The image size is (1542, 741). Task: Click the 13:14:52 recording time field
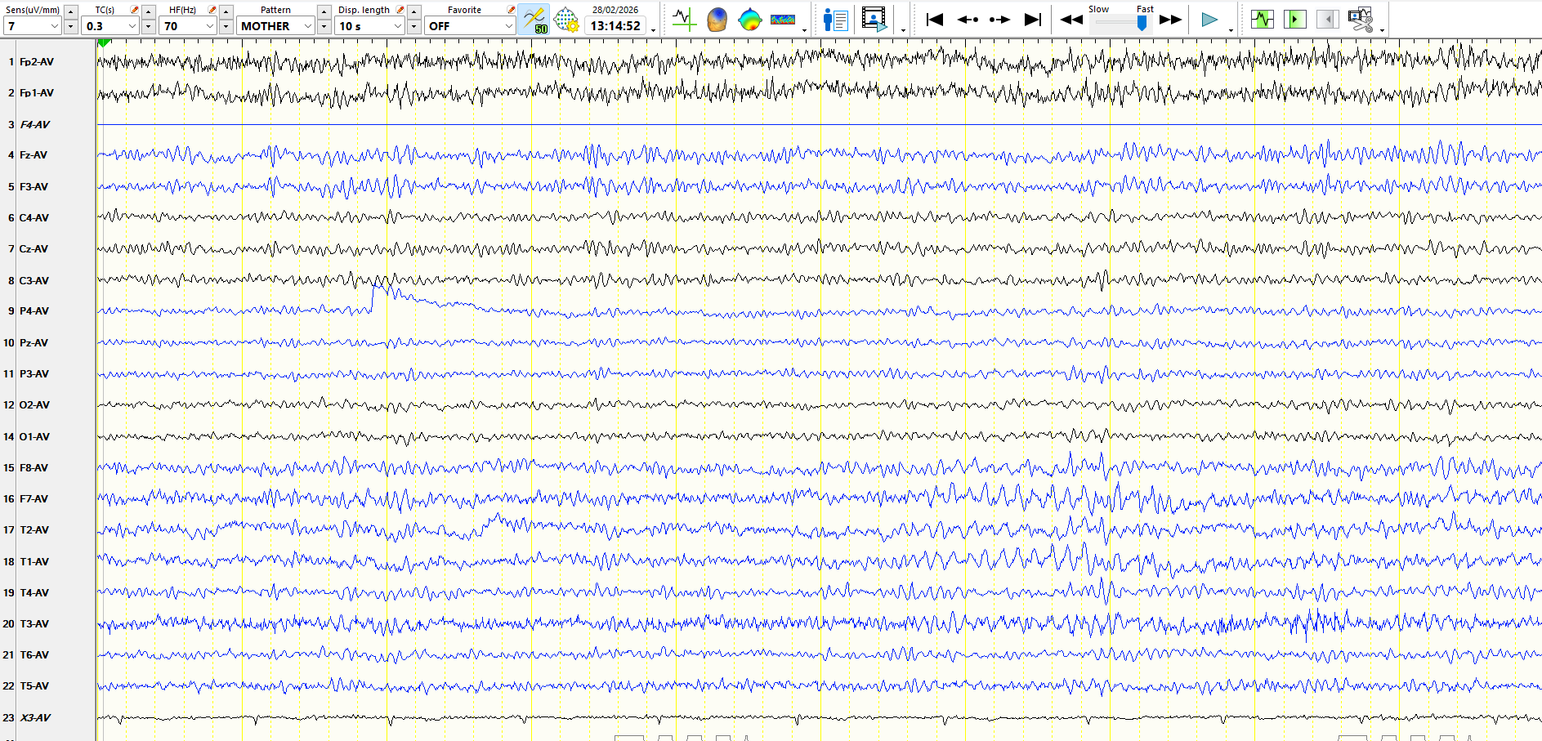(x=615, y=26)
